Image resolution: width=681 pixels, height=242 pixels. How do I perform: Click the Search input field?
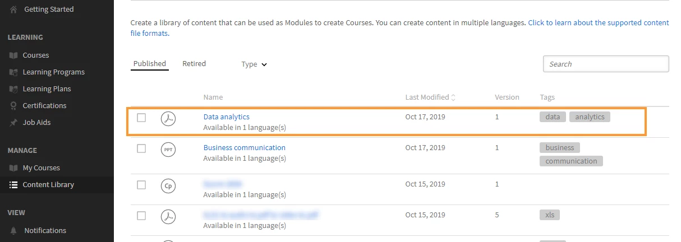(x=606, y=64)
